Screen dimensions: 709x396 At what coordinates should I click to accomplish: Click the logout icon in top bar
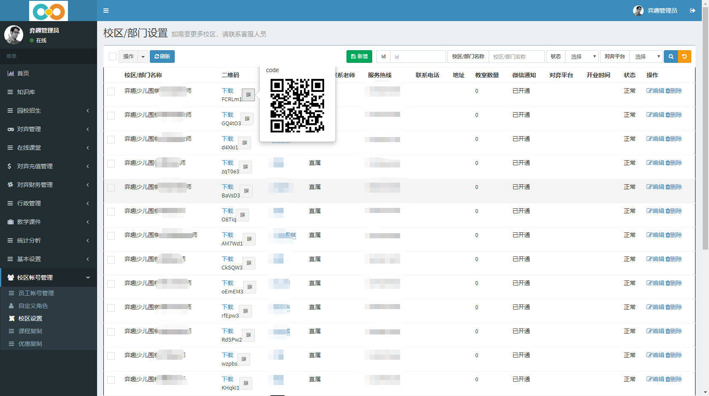tap(693, 11)
